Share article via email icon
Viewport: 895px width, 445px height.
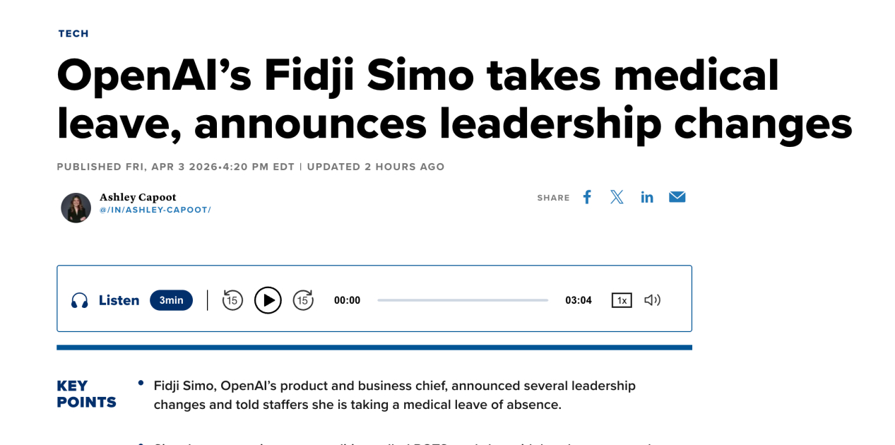677,197
